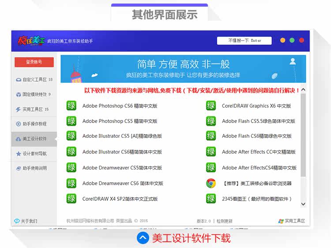Click the scrollbar down arrow
Viewport: 331px width, 248px height.
303,204
